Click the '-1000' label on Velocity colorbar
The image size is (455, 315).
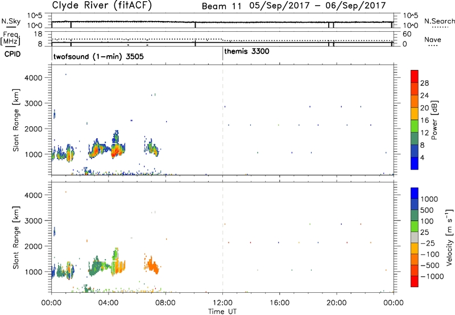coord(432,276)
